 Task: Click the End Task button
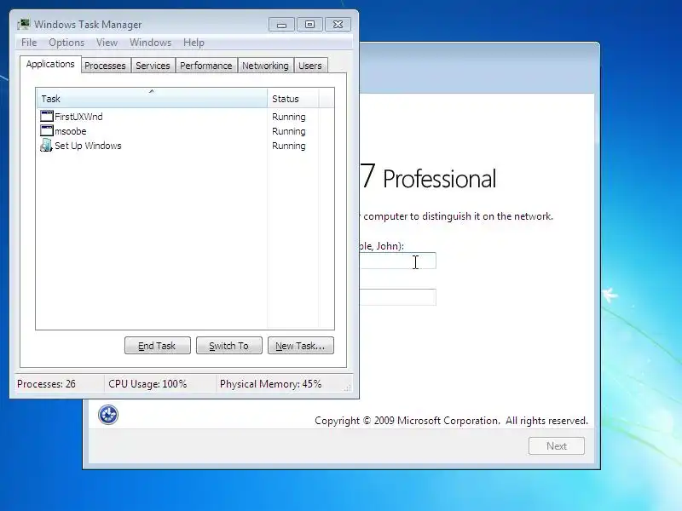tap(158, 346)
